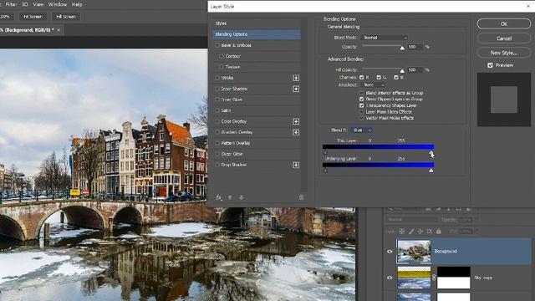
Task: Enable the Bevel & Emboss checkbox
Action: [217, 45]
